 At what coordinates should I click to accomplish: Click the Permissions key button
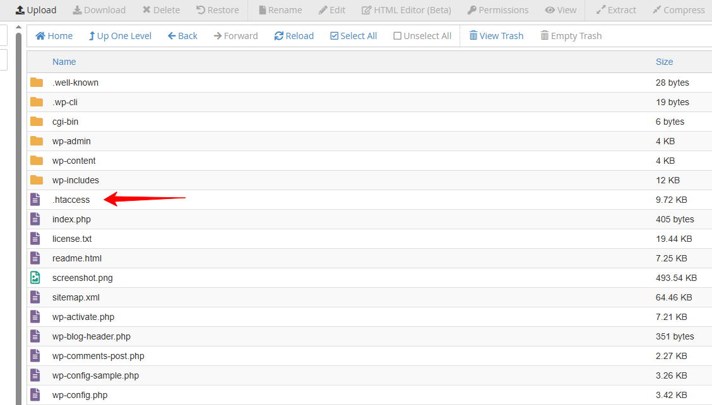pyautogui.click(x=498, y=10)
